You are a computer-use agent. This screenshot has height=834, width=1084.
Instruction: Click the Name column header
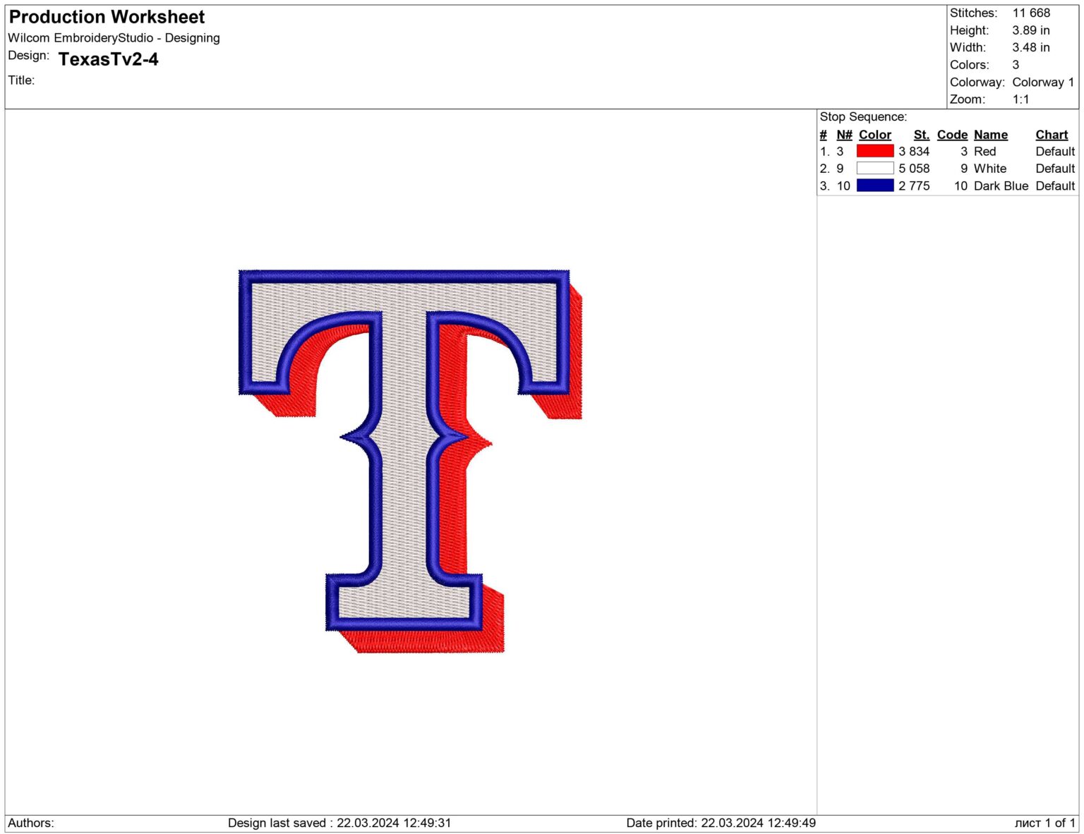pos(991,134)
